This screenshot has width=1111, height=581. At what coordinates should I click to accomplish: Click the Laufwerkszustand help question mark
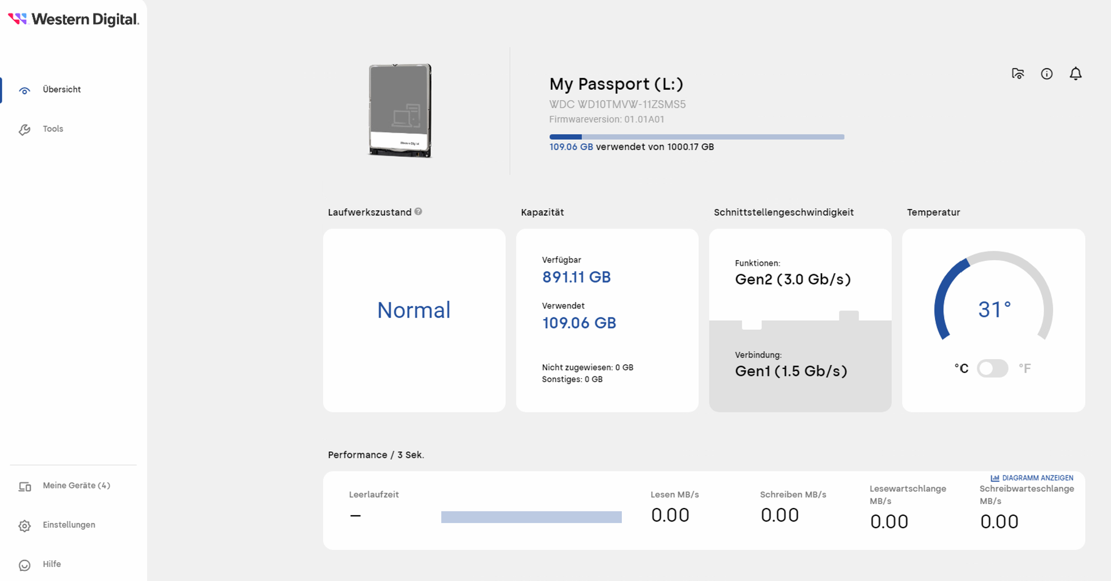(418, 211)
